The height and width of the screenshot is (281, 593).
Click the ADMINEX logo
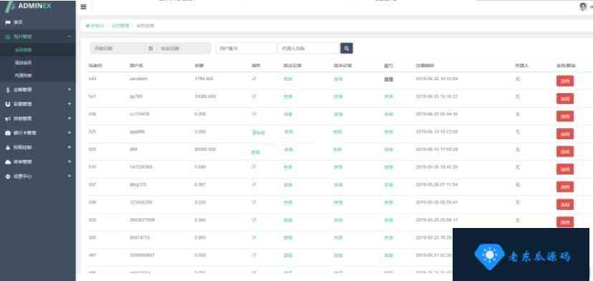29,6
